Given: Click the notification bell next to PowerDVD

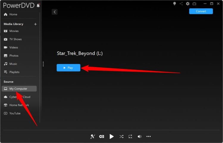Looking at the screenshot, I should click(38, 6).
